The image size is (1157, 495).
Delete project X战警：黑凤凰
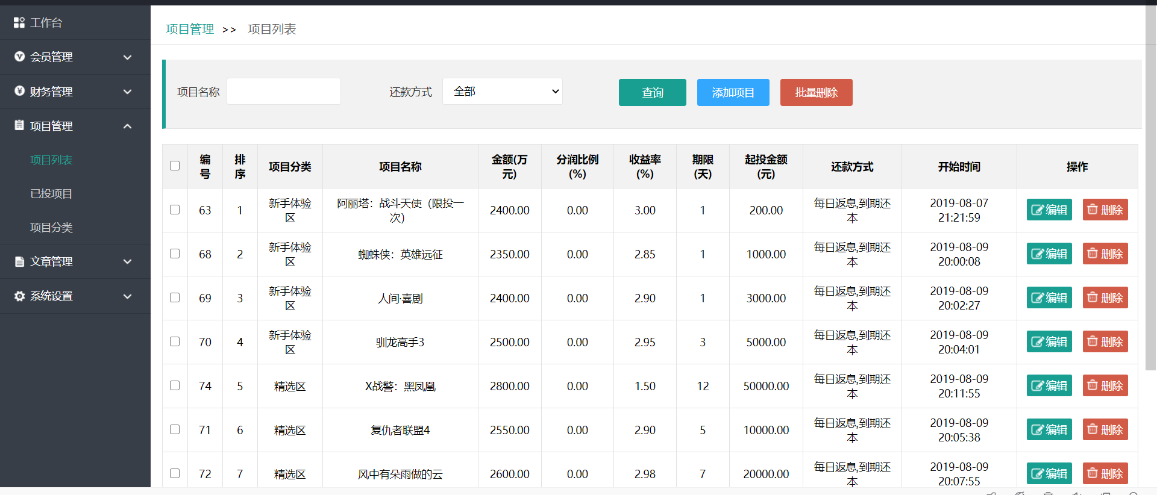1105,385
